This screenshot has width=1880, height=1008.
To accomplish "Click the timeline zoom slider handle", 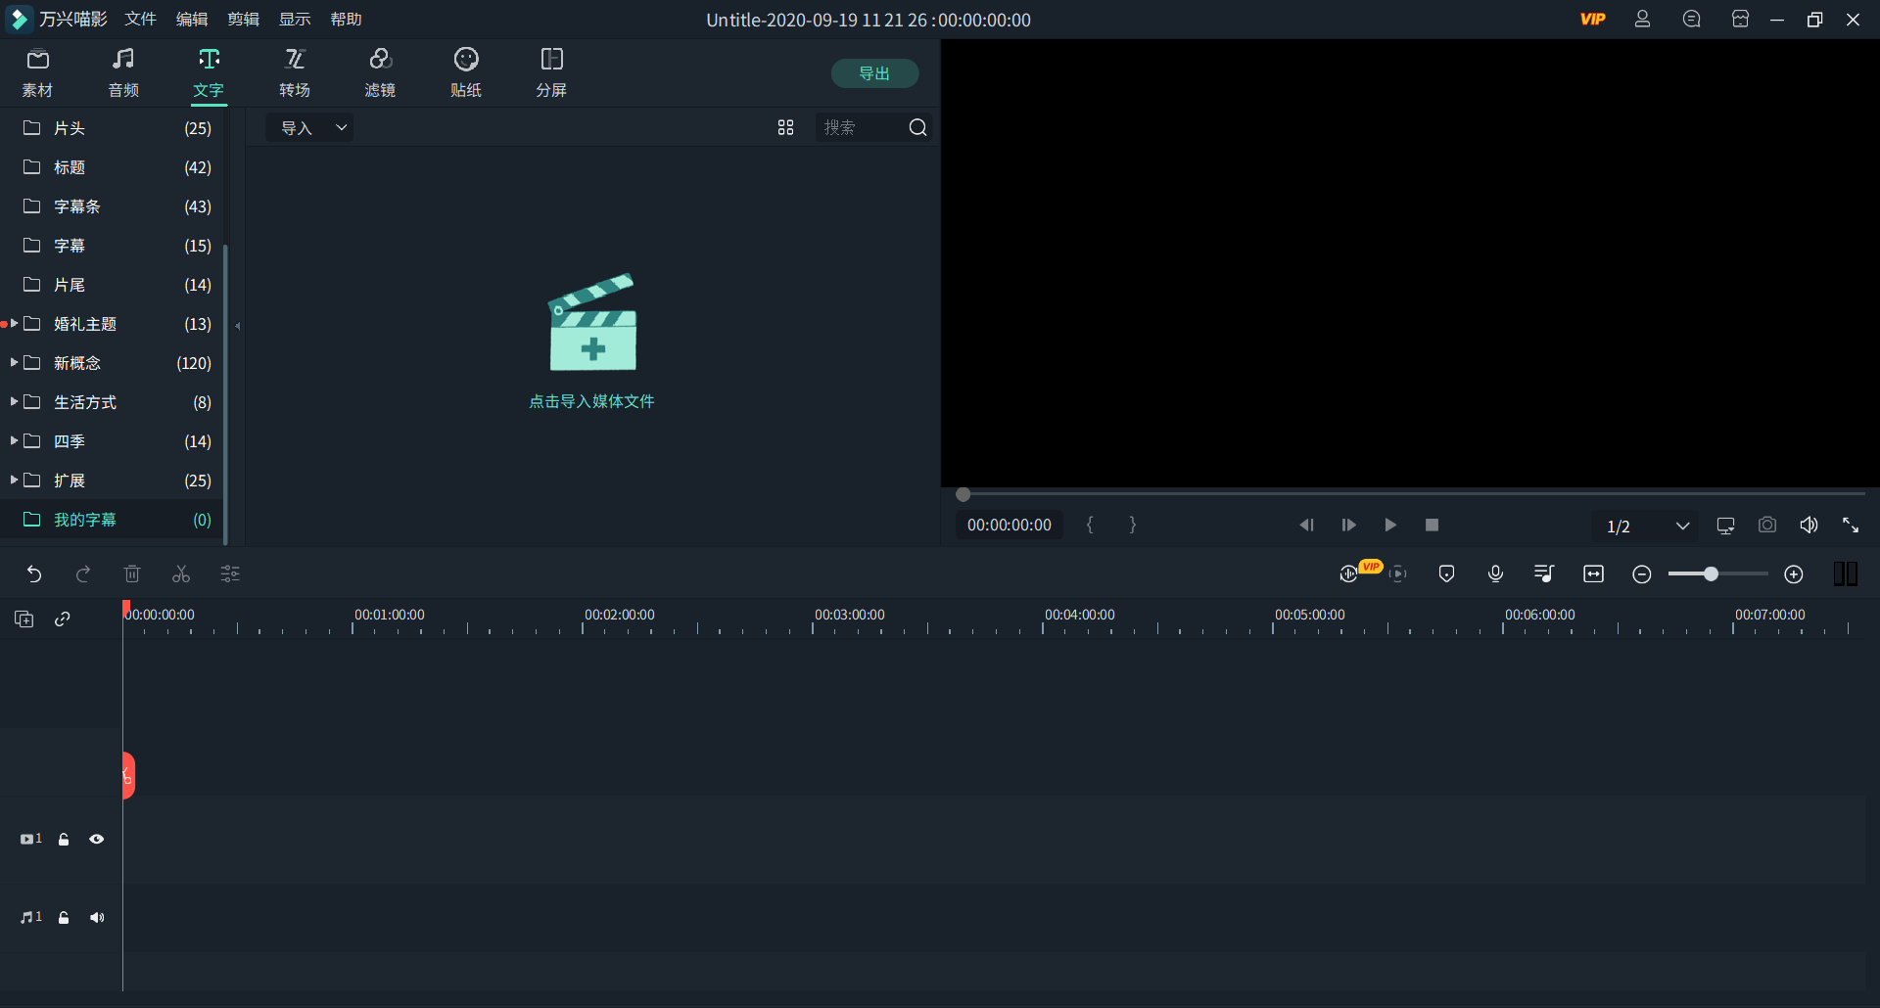I will [x=1711, y=574].
